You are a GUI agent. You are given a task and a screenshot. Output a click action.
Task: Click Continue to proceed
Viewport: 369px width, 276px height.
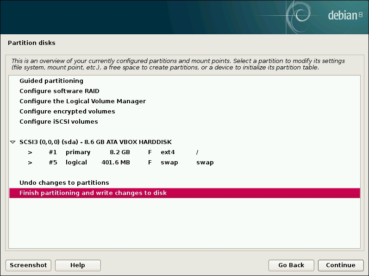[341, 265]
